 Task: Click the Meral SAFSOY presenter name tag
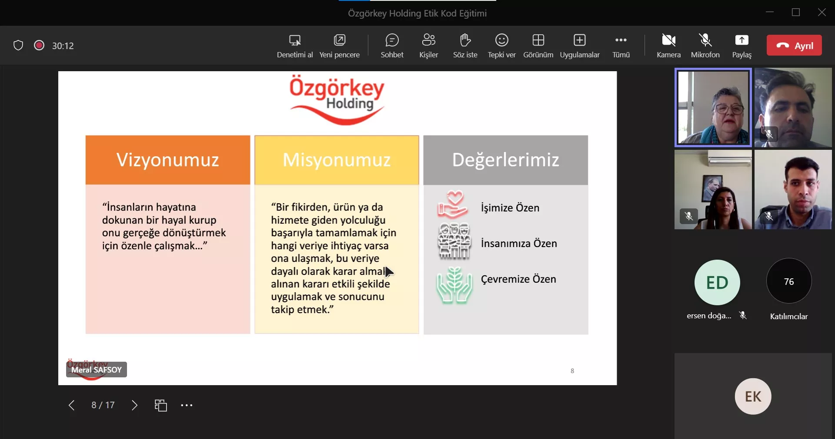(x=97, y=370)
